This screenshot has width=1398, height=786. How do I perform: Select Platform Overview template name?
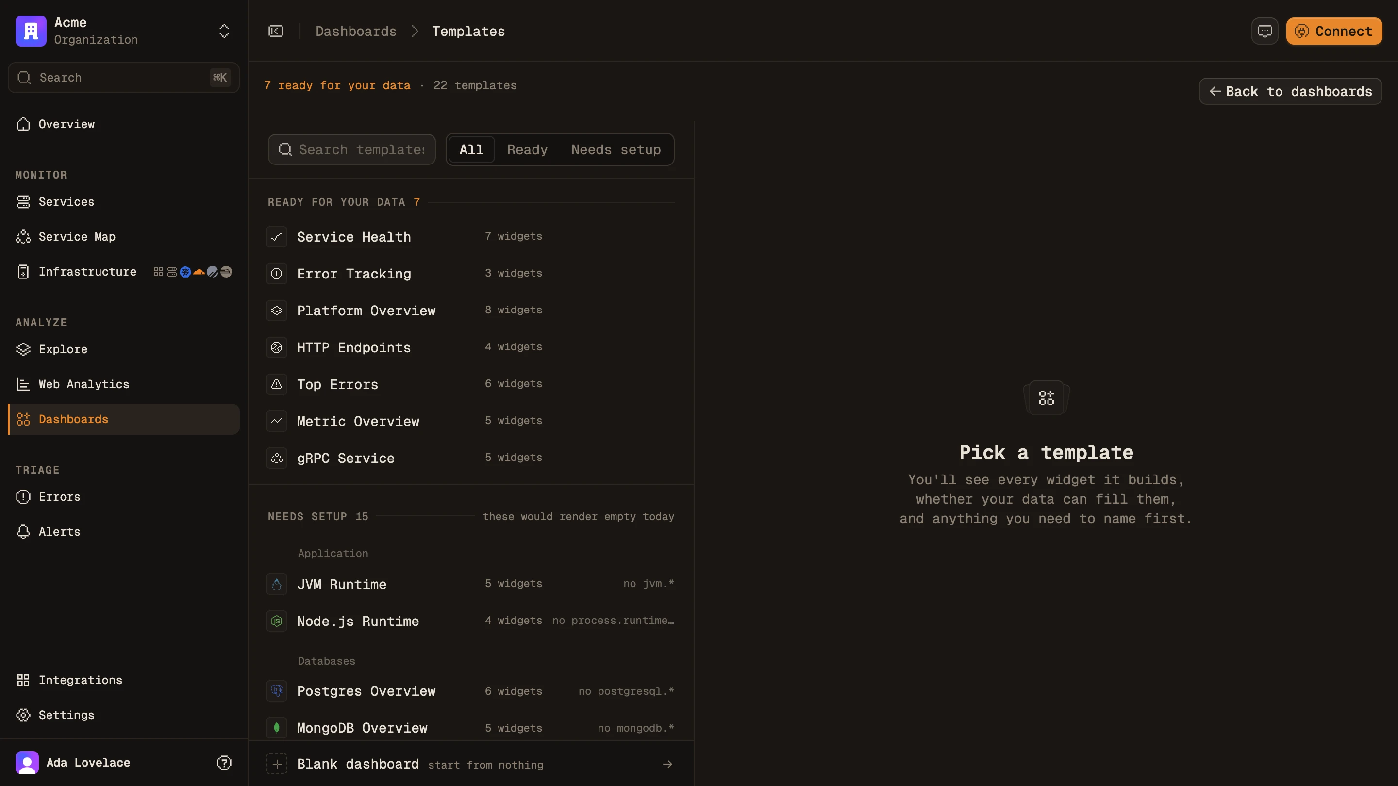366,311
